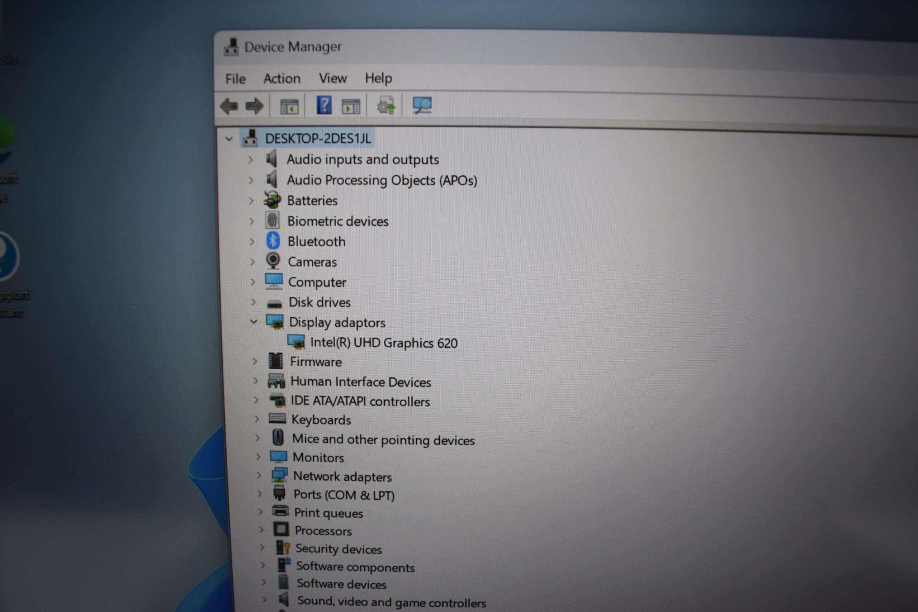Expand Audio inputs and outputs
Screen dimensions: 918x612
[251, 159]
